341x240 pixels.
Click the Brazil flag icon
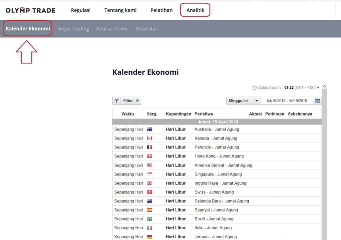(x=150, y=219)
